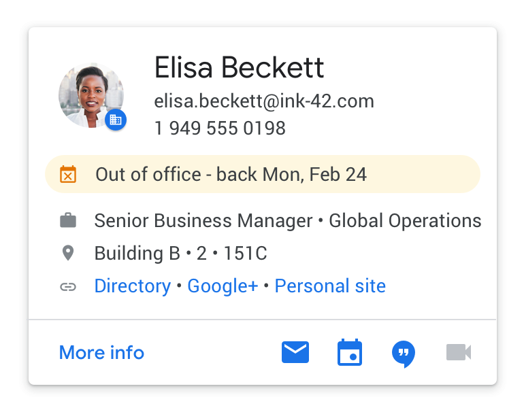This screenshot has width=524, height=412.
Task: Click the organization badge on the avatar
Action: click(116, 120)
